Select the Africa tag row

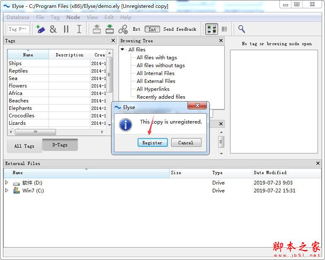click(57, 93)
